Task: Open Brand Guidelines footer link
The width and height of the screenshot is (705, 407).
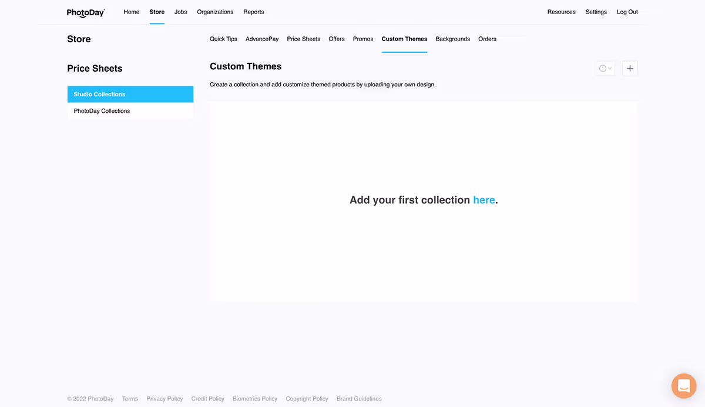Action: (359, 399)
